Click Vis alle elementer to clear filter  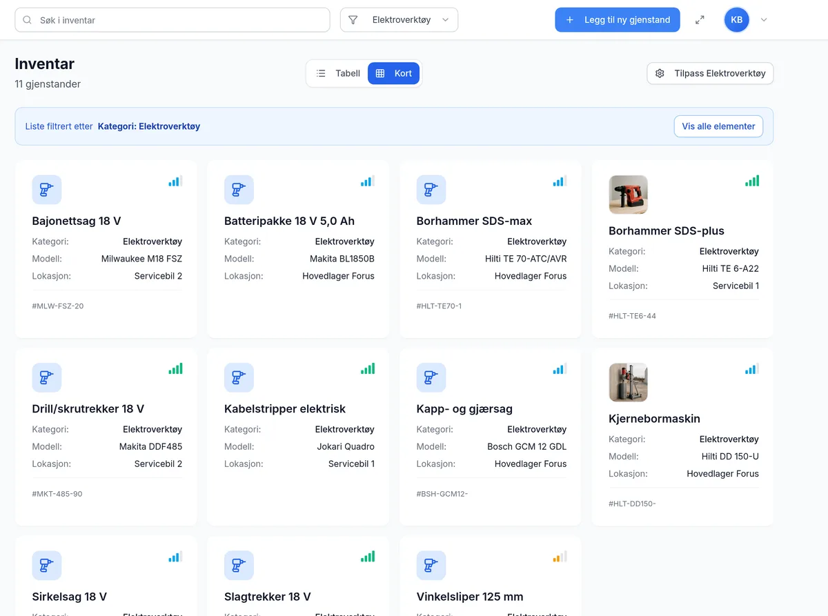[718, 126]
